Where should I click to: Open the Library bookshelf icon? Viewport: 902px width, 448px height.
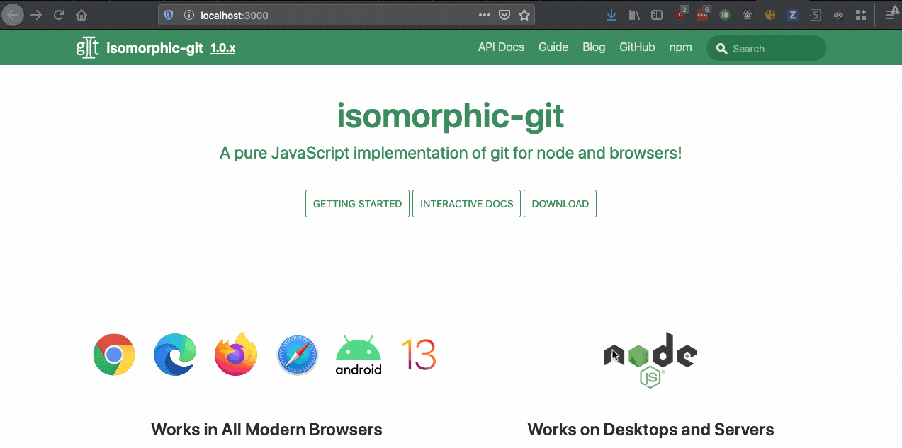pos(634,14)
